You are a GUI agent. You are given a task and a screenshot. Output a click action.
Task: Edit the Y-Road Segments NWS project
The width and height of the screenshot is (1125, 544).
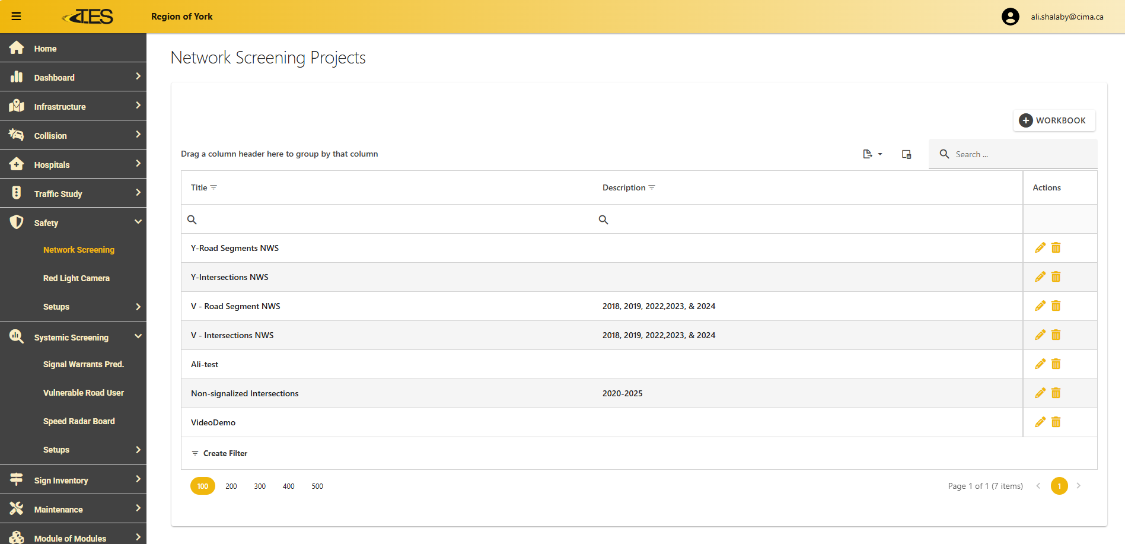tap(1040, 248)
